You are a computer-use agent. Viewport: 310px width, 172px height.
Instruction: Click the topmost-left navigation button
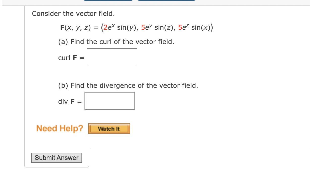108,1
